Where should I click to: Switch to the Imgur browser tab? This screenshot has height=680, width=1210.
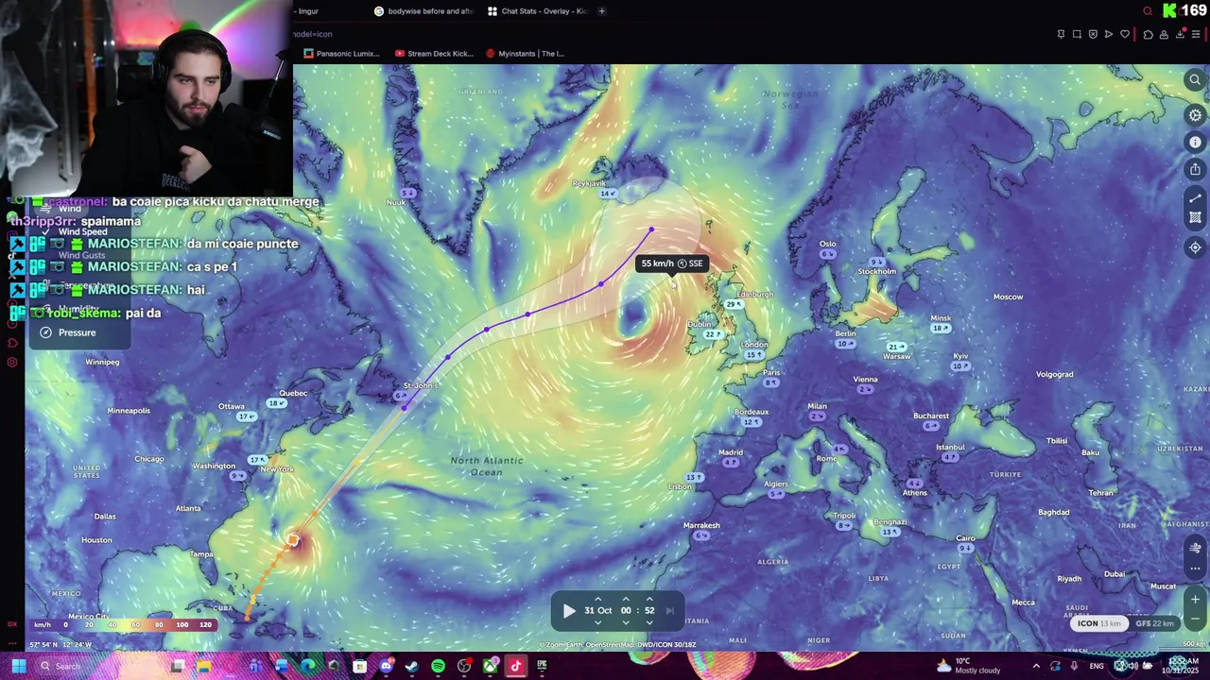pyautogui.click(x=307, y=11)
